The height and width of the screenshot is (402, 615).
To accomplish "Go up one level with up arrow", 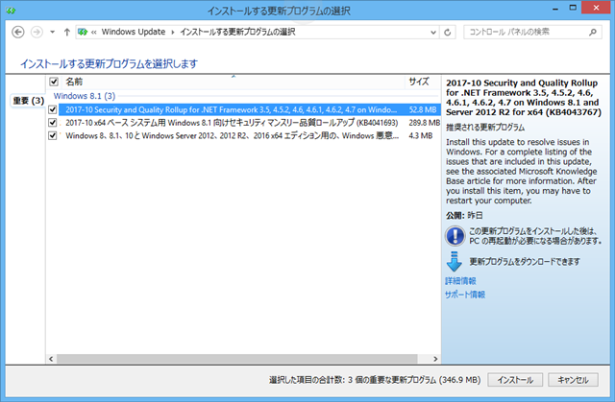I will pyautogui.click(x=66, y=32).
